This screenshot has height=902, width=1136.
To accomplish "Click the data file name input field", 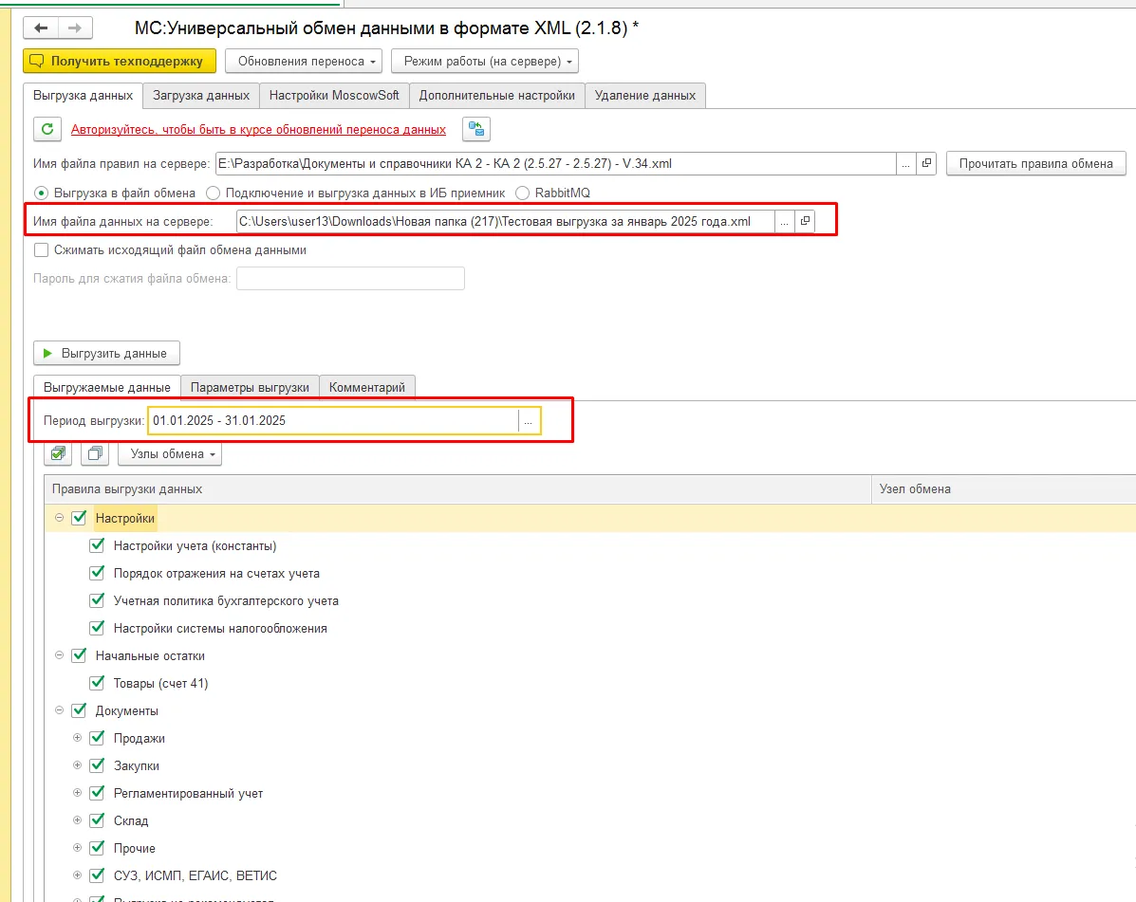I will [505, 222].
